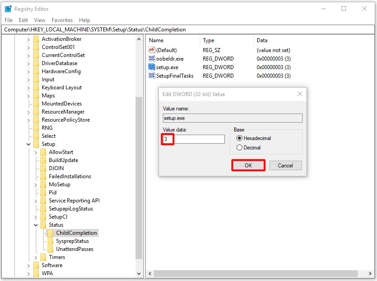
Task: Click the UnattendPasses folder icon
Action: (50, 249)
